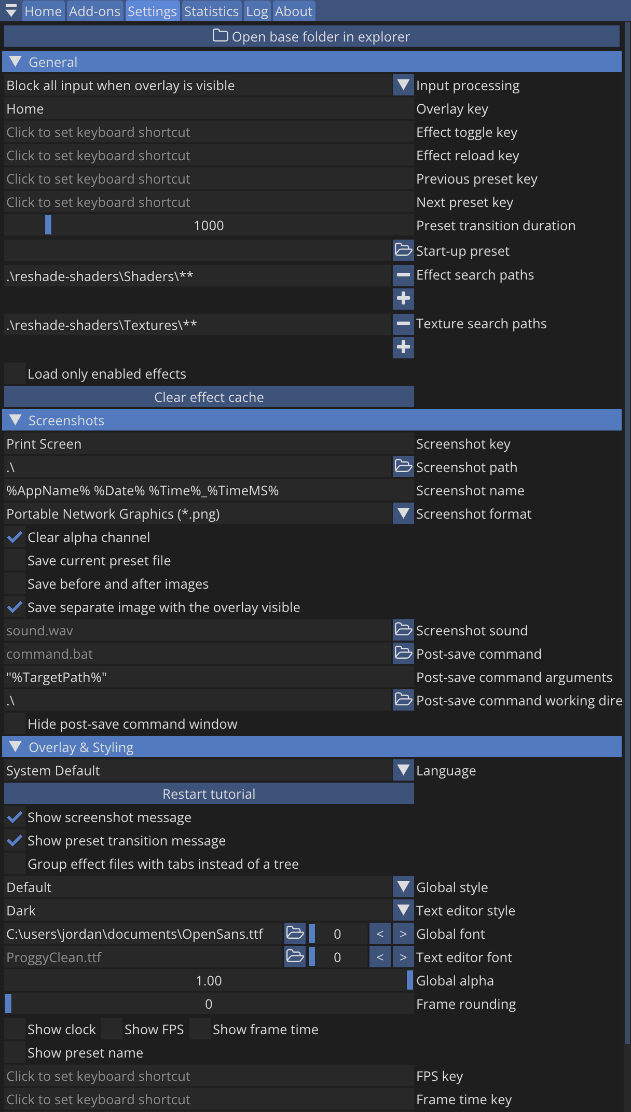Set the Screenshot key field
Viewport: 631px width, 1112px height.
pos(209,443)
